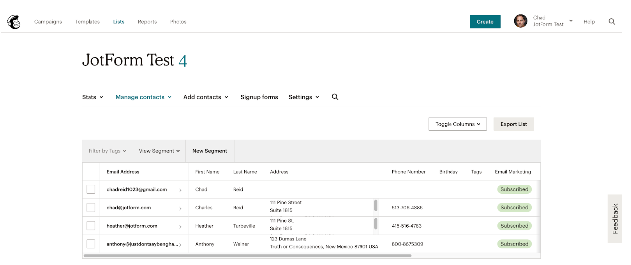Expand the View Segment dropdown
This screenshot has width=631, height=265.
click(x=159, y=151)
